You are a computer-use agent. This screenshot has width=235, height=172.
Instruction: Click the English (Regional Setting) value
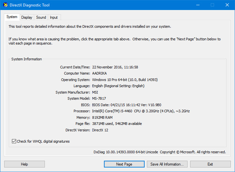click(x=118, y=86)
